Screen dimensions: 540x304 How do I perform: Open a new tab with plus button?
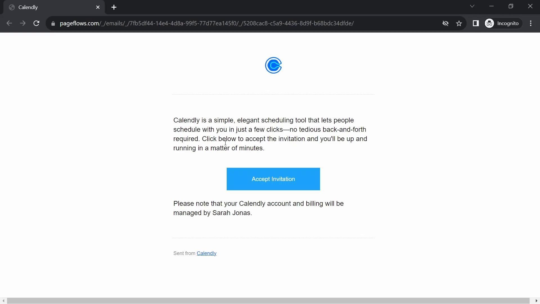click(114, 7)
